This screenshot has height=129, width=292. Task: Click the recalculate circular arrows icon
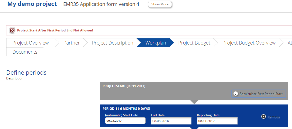pyautogui.click(x=236, y=94)
